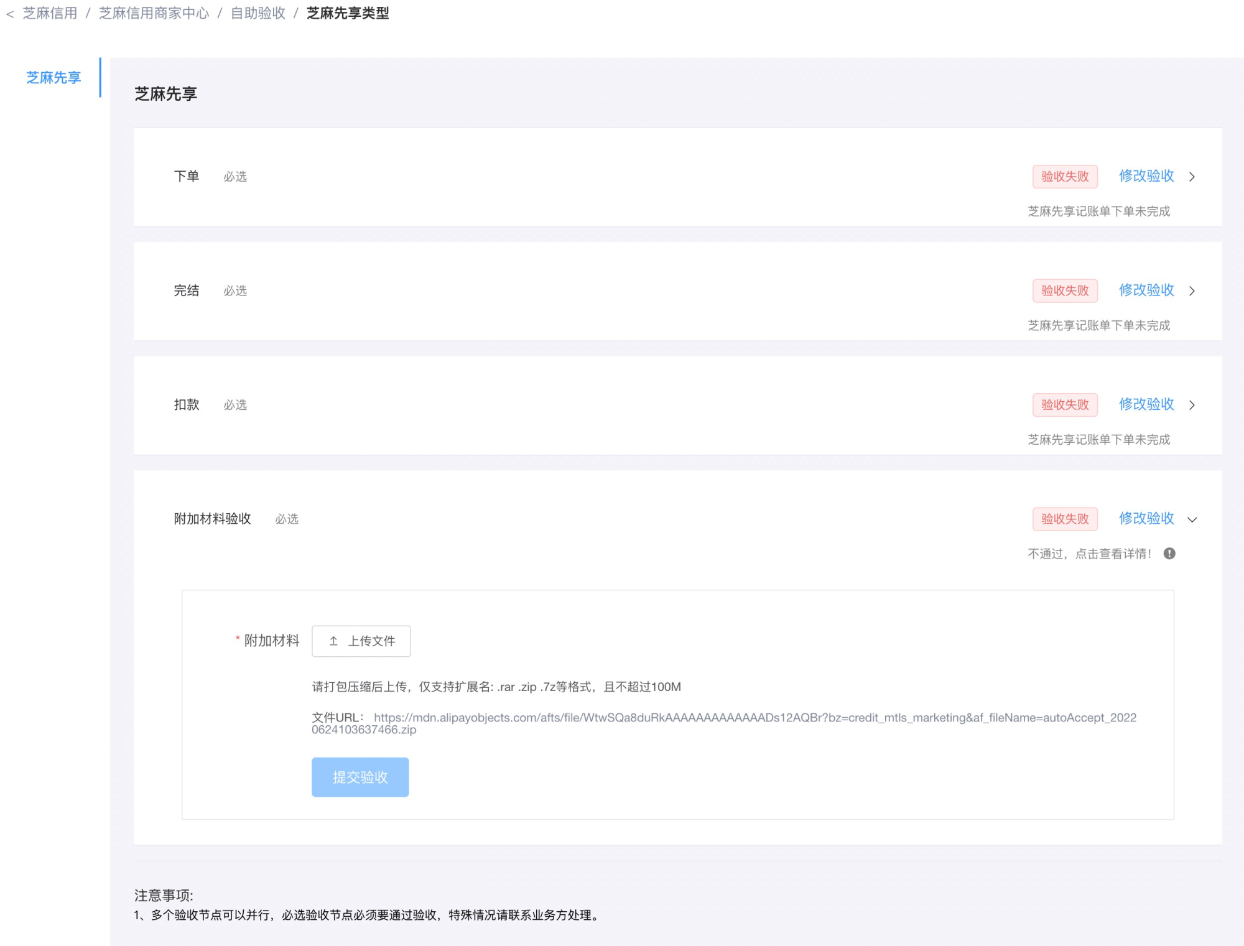Click 修改验收 for 附加材料验收 row
The width and height of the screenshot is (1244, 946).
point(1146,519)
